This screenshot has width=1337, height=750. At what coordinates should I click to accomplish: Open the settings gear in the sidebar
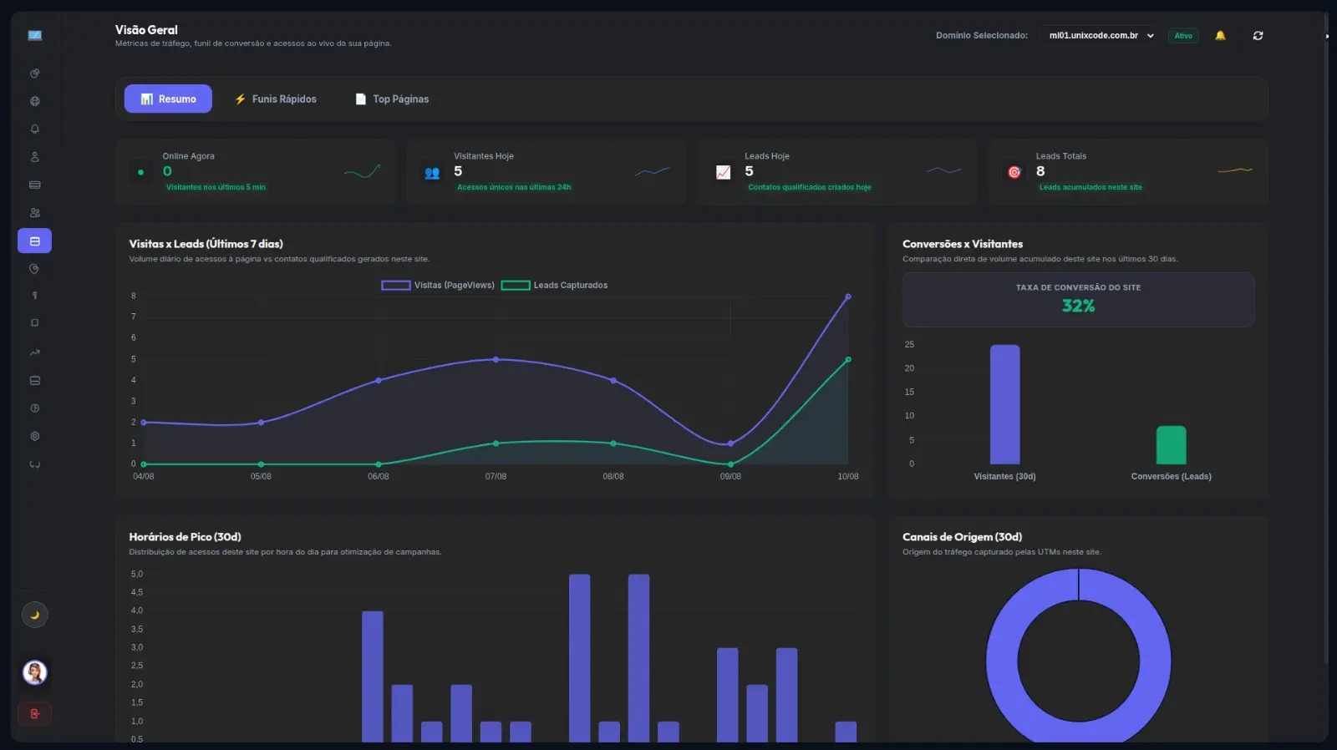click(x=34, y=436)
